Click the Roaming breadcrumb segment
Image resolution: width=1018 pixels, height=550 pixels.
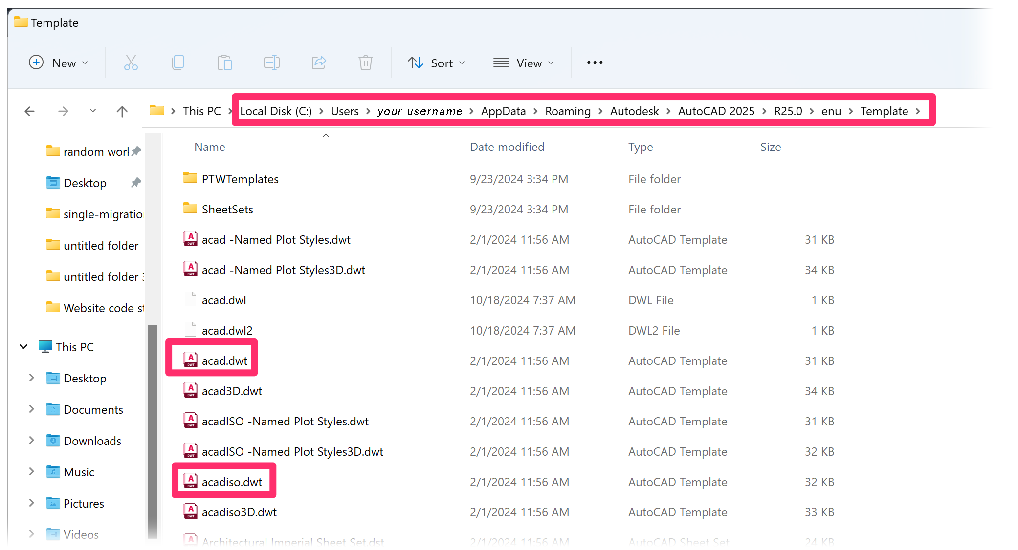click(568, 111)
